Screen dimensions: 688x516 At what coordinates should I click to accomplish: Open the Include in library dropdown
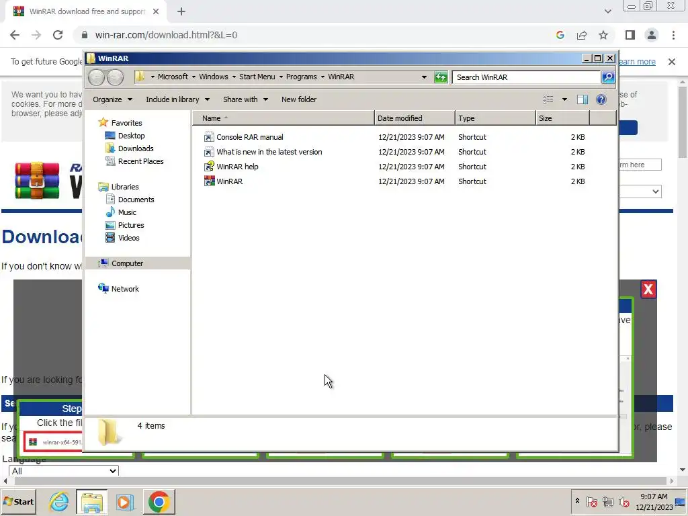pyautogui.click(x=177, y=99)
